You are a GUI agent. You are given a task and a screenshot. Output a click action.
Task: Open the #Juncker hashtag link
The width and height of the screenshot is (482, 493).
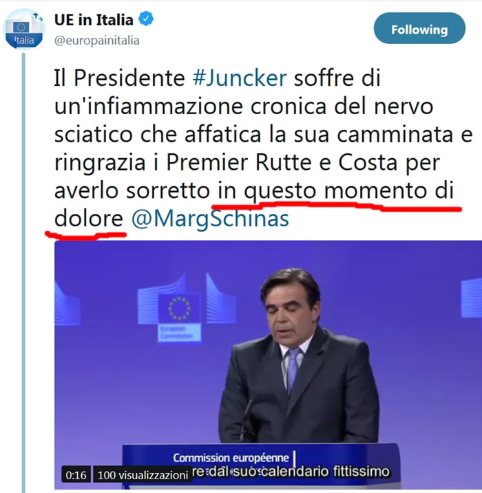click(x=240, y=78)
